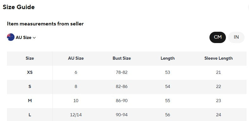Select the M size row label
Screen dimensions: 249x121
pos(30,101)
